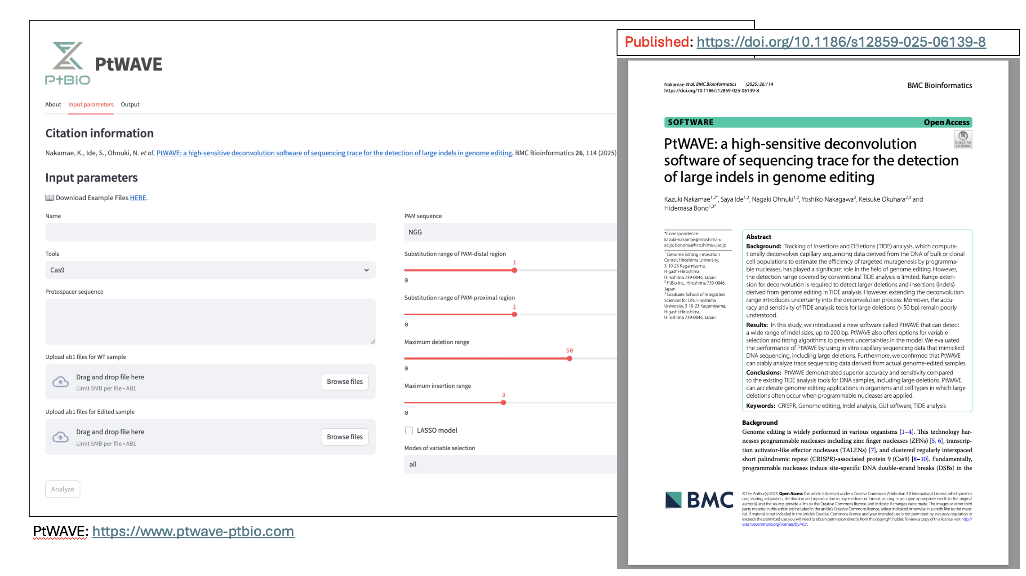Click the Keywords line in the abstract
The height and width of the screenshot is (576, 1026).
pos(846,406)
